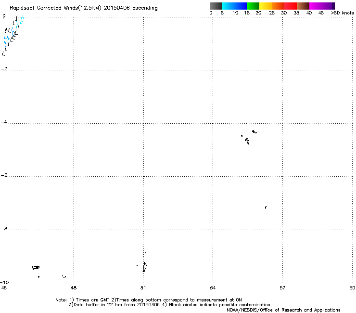This screenshot has width=356, height=313.
Task: Click the longitude label '48'
Action: pyautogui.click(x=74, y=288)
